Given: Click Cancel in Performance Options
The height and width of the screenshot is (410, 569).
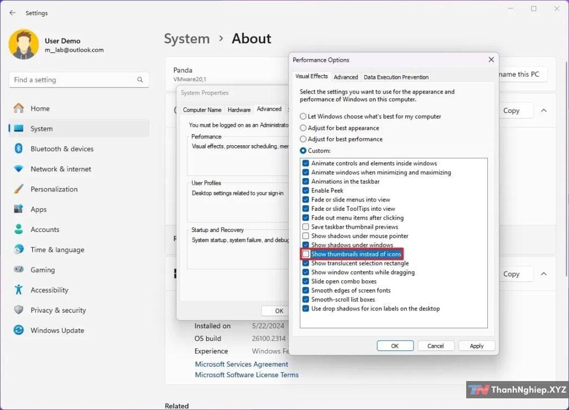Looking at the screenshot, I should tap(436, 345).
